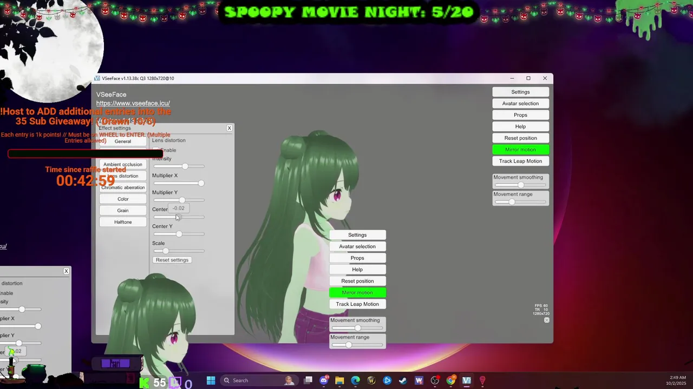Click the top-right Movement smoothing slider

tap(520, 185)
